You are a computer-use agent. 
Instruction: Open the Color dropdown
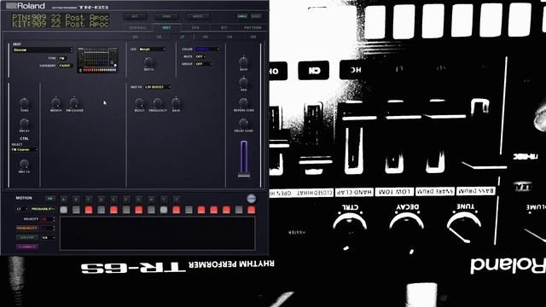pyautogui.click(x=206, y=49)
